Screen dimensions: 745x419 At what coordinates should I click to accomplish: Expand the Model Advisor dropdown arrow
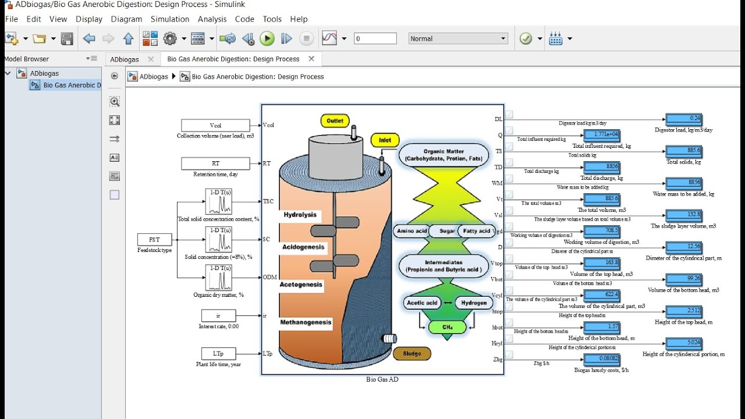click(x=540, y=39)
